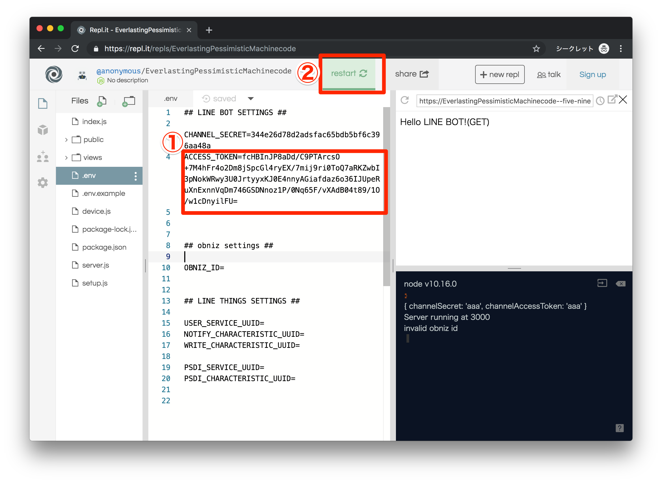Open preview in a new tab icon
Screen dimensions: 662x483
pyautogui.click(x=612, y=100)
